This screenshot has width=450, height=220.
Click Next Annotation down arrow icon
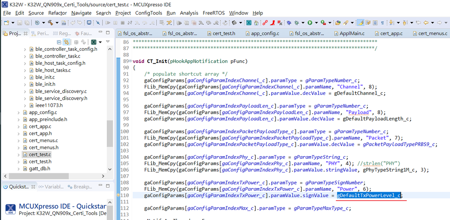(x=391, y=22)
